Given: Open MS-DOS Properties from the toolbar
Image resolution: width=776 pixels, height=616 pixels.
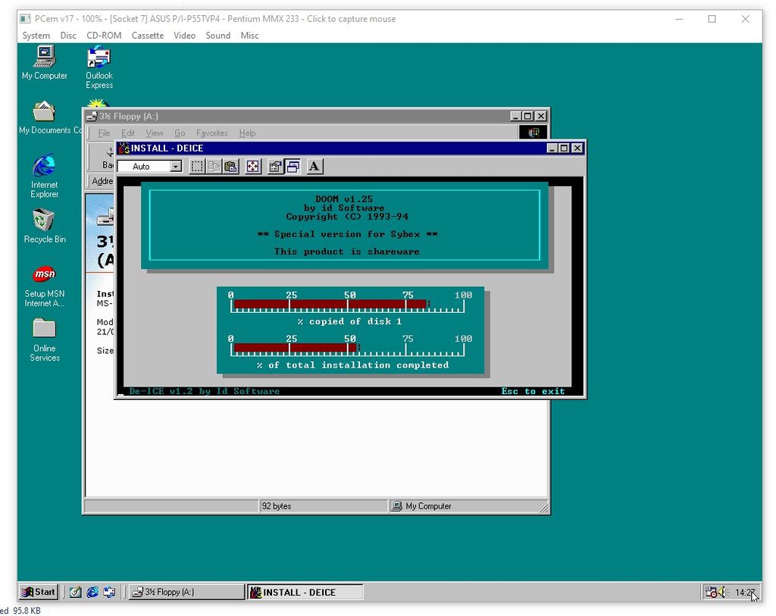Looking at the screenshot, I should point(274,166).
